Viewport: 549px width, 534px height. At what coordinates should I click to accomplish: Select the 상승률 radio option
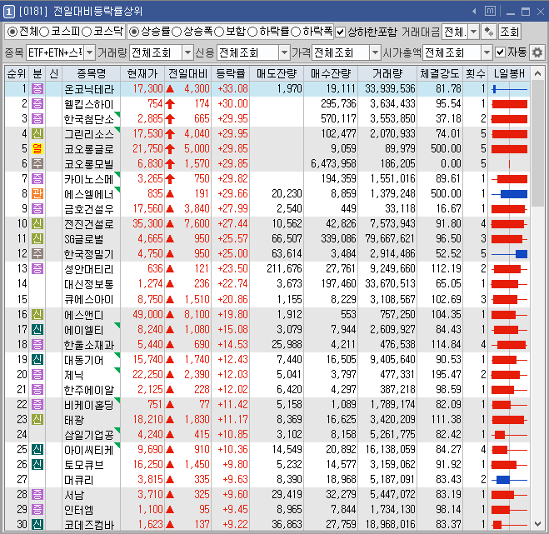(x=133, y=32)
